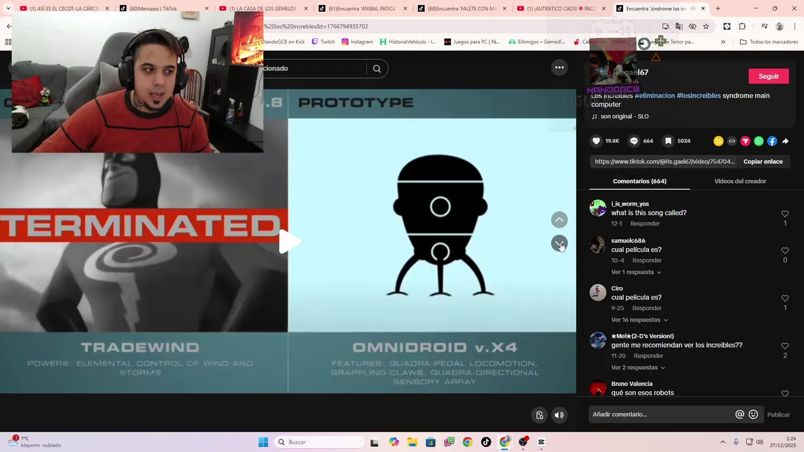
Task: Open Chrome extensions puzzle icon
Action: point(742,26)
